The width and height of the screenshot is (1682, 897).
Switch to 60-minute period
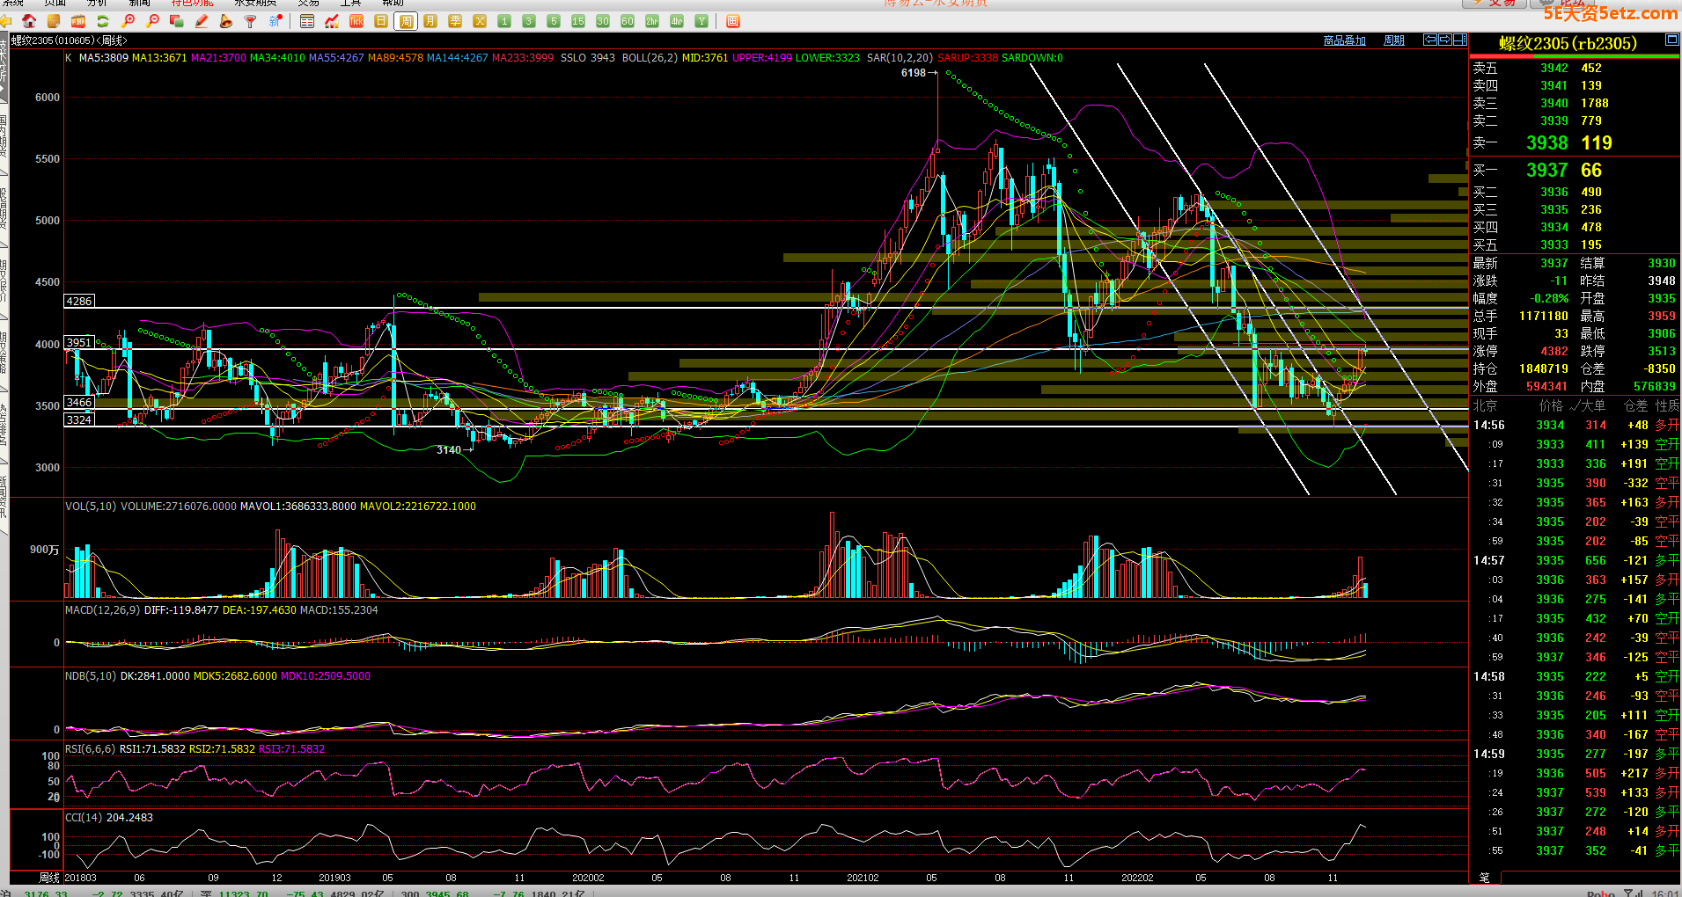628,21
